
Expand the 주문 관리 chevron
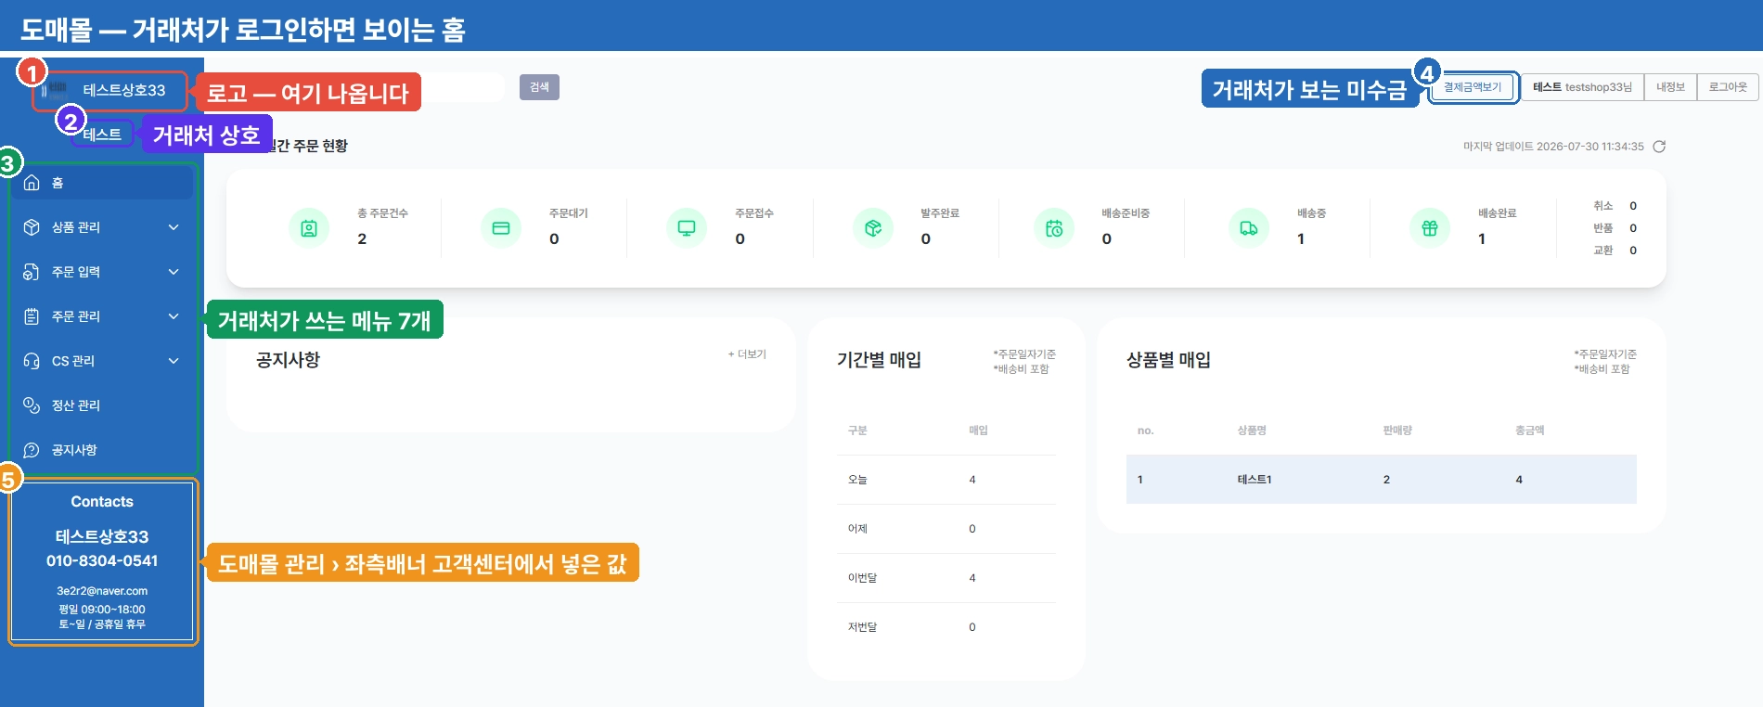(x=174, y=316)
